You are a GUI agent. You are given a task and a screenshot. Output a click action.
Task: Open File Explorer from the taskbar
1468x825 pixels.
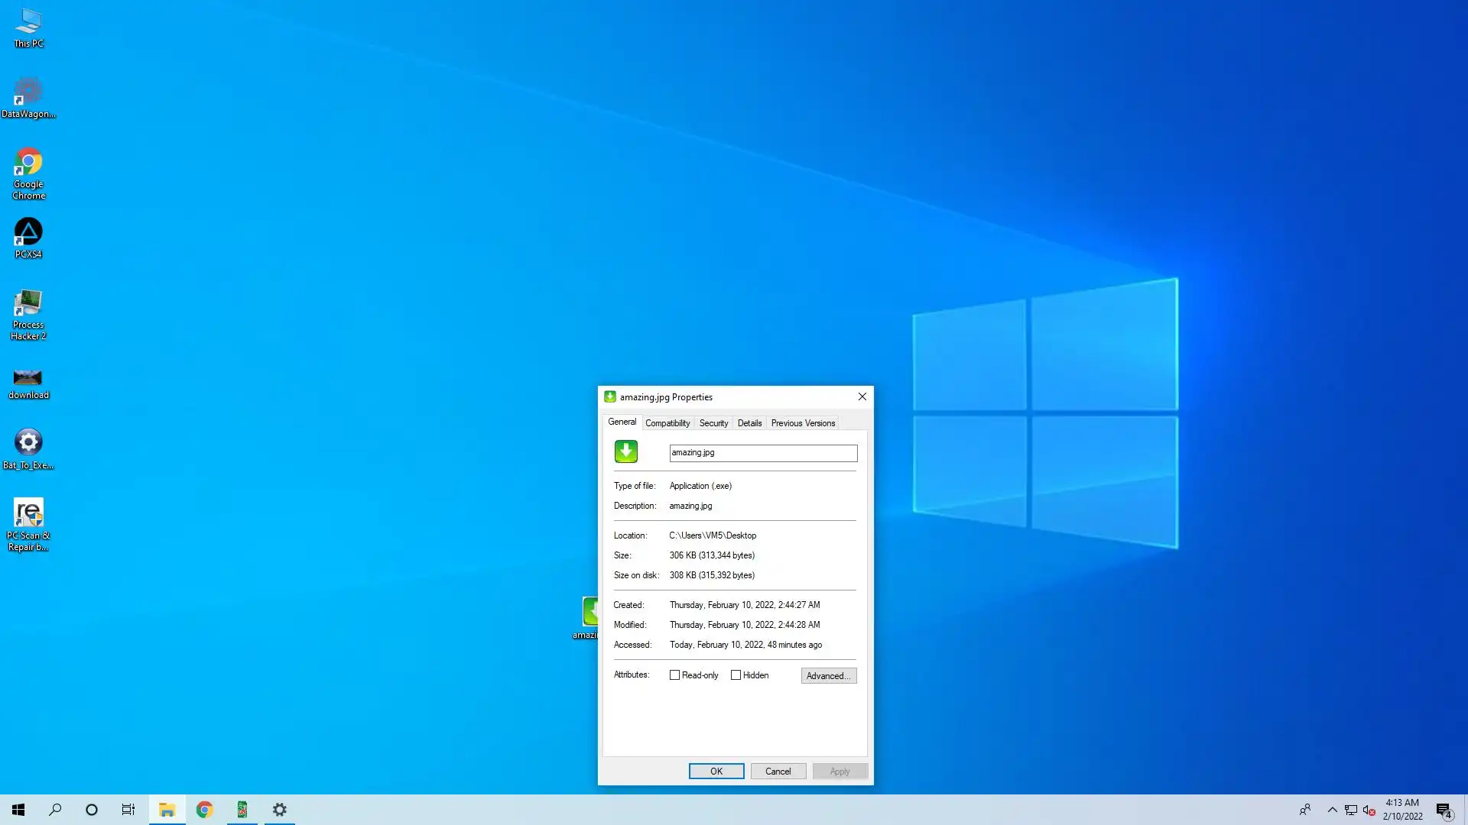pos(167,810)
